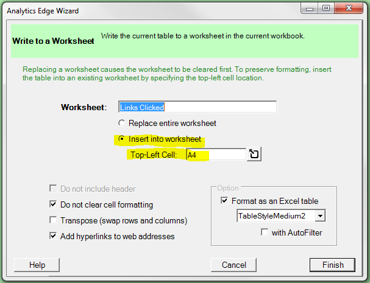Maximize the wizard window
Screen dimensions: 370x283
click(x=326, y=10)
